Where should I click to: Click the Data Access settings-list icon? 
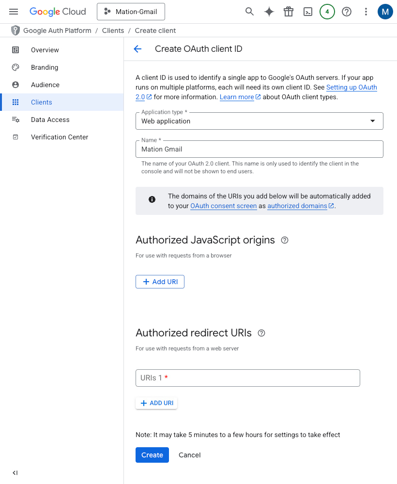(x=15, y=120)
